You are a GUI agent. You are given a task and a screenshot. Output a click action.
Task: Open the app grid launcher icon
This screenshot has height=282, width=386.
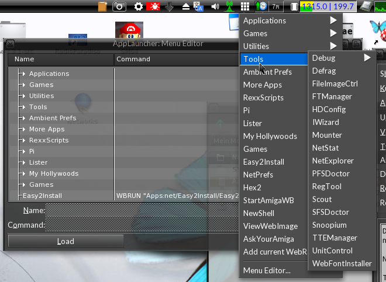pos(246,6)
